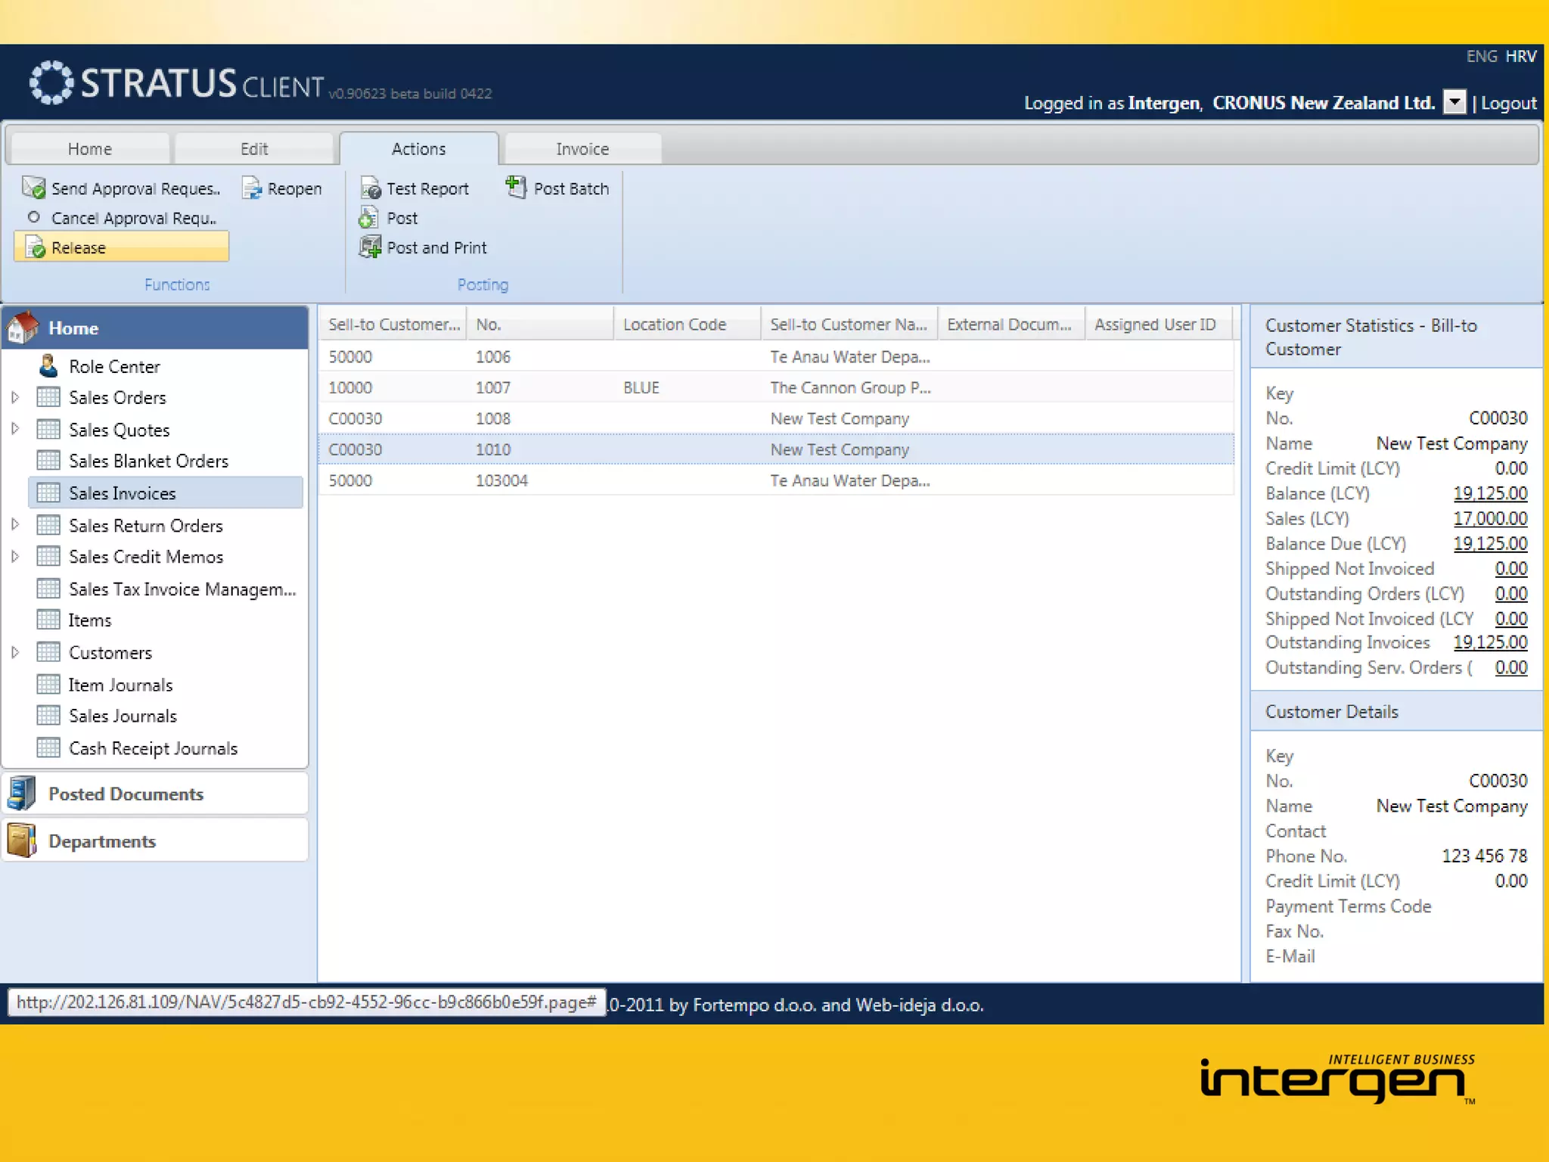Expand the Sales Orders tree node

[x=15, y=397]
